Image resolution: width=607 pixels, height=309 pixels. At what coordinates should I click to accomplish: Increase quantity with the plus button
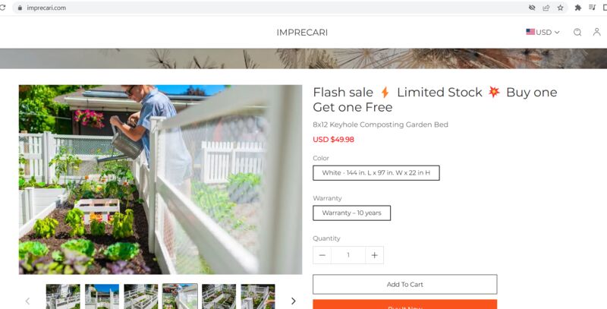tap(374, 255)
